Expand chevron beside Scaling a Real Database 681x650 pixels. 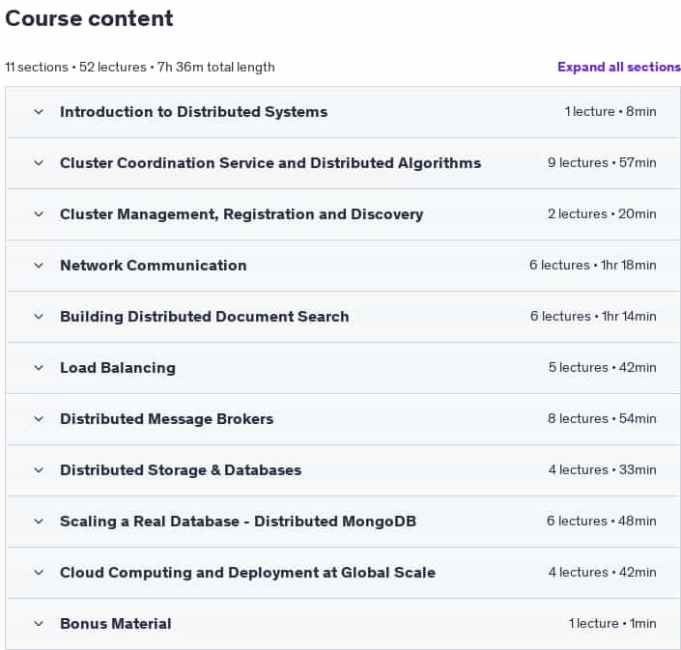click(x=39, y=521)
